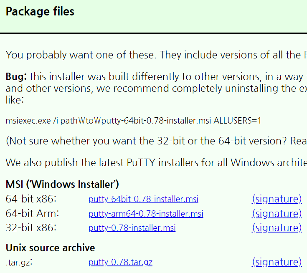Click the '(Not sure whether you want' paragraph
The height and width of the screenshot is (273, 307).
click(155, 141)
